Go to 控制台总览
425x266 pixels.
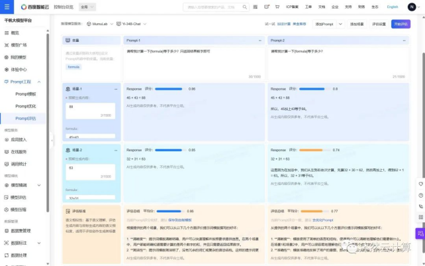[64, 7]
